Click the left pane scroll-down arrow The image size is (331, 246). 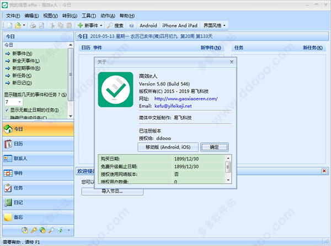click(x=71, y=116)
